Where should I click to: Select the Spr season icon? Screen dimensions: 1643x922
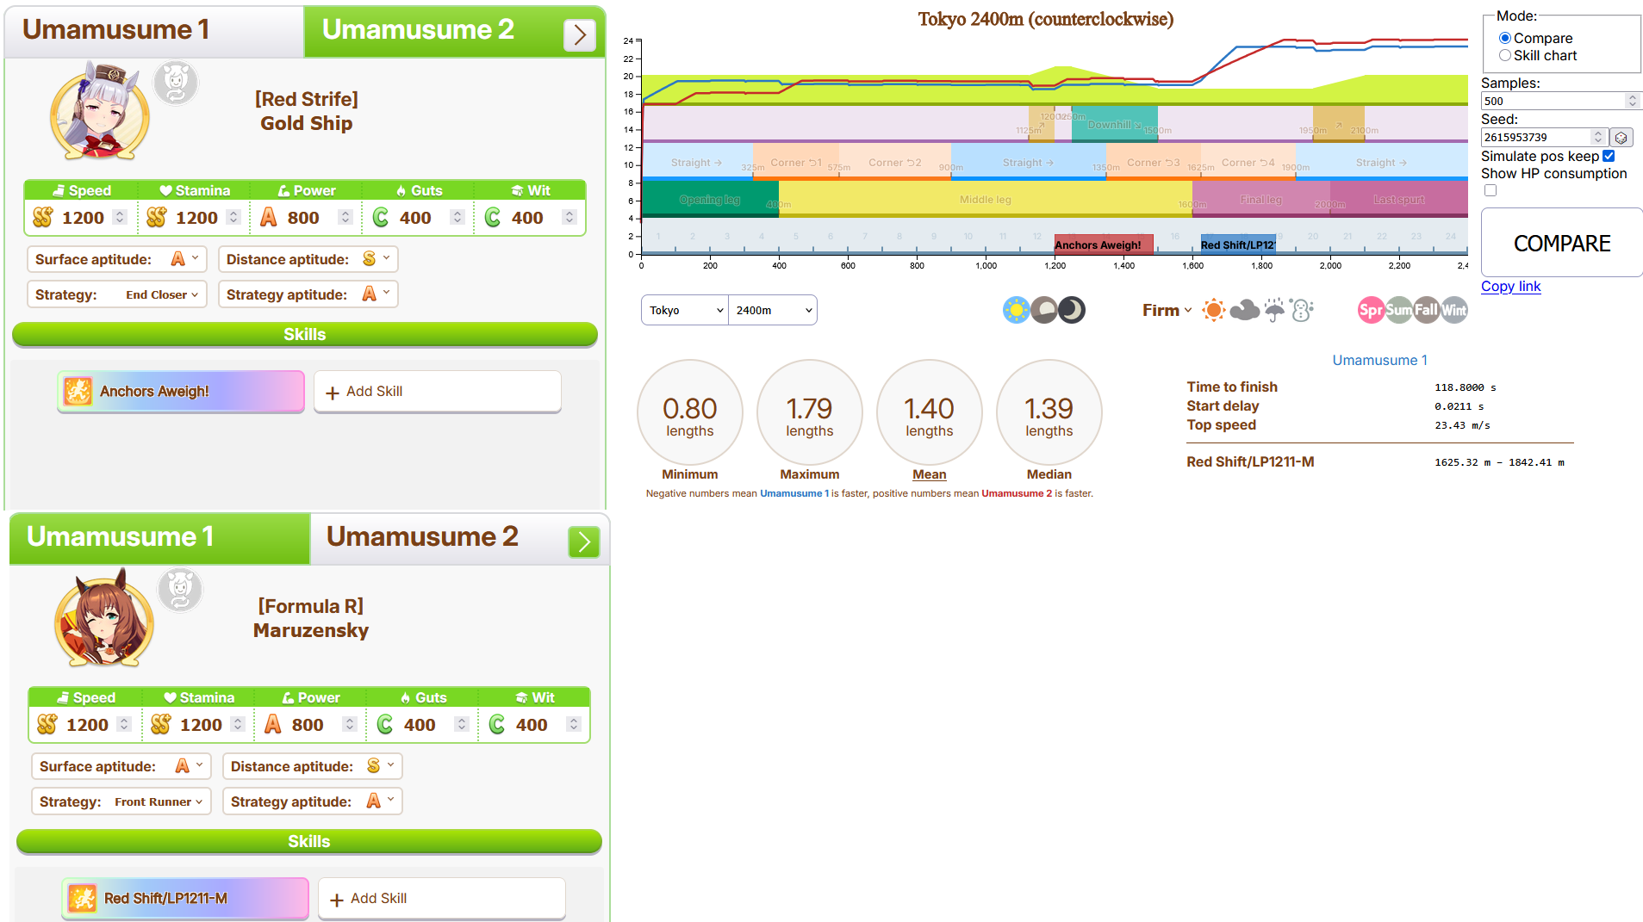(1371, 310)
